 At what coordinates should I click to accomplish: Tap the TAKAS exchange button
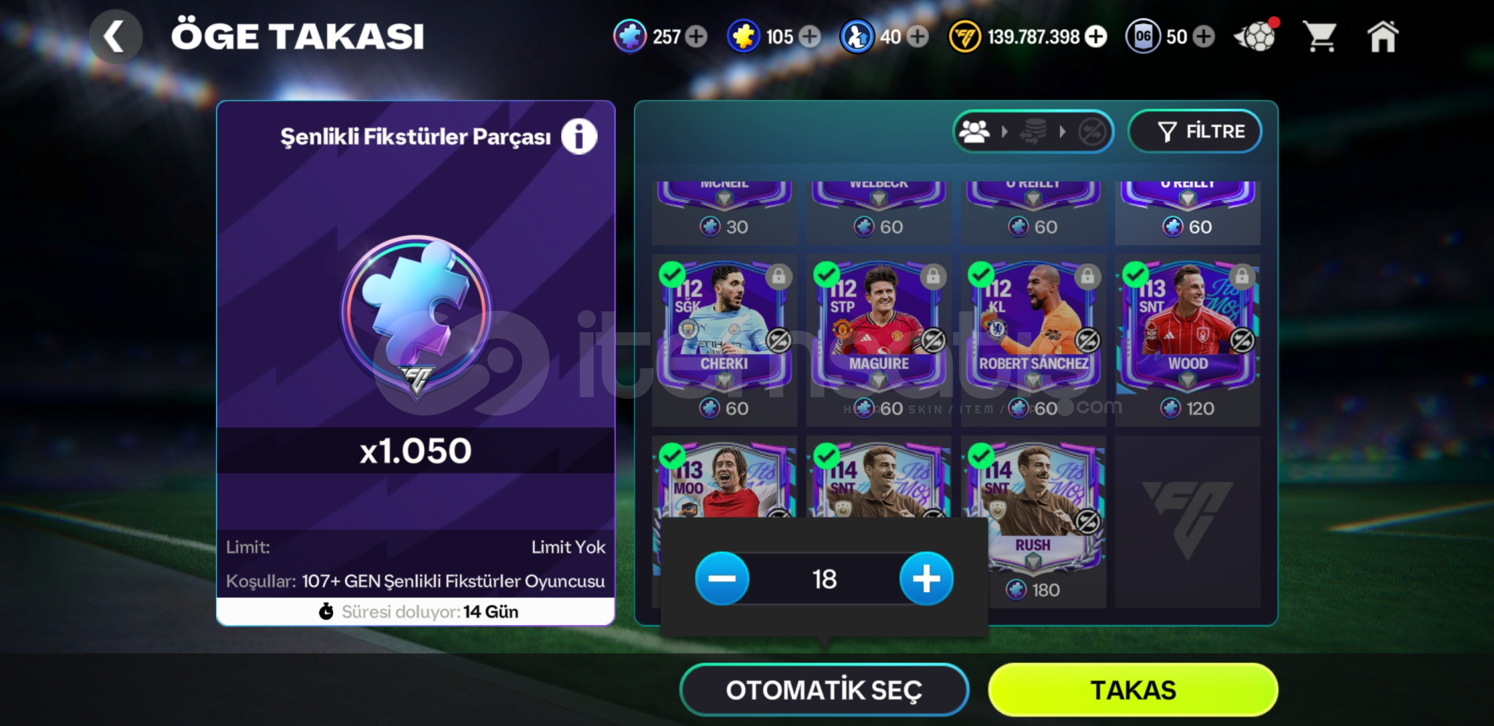click(x=1133, y=690)
